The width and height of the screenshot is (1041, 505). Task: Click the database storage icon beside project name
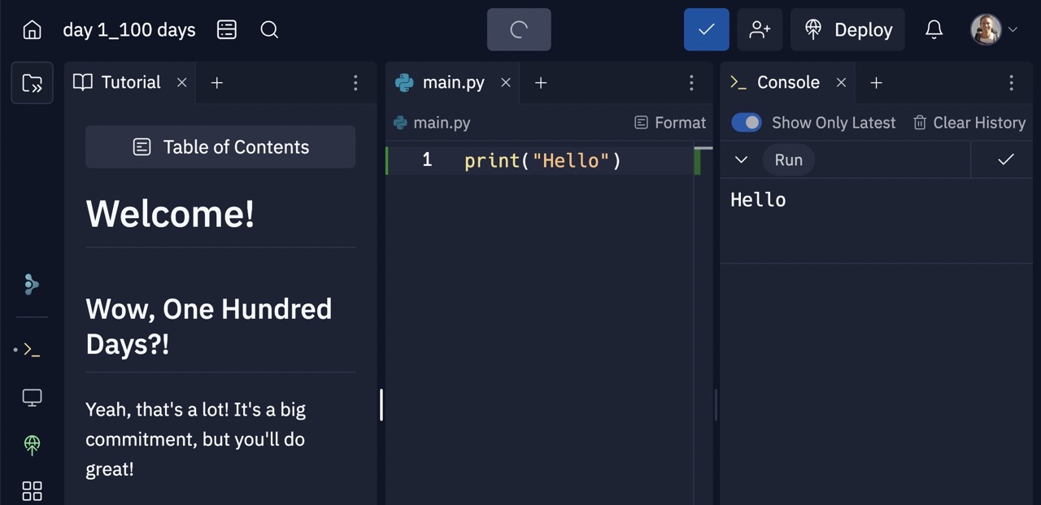point(227,30)
